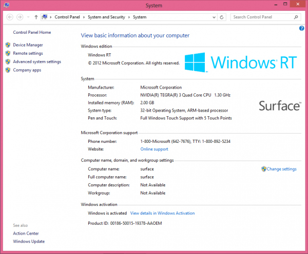The height and width of the screenshot is (254, 308).
Task: Click the Windows RT logo
Action: click(241, 62)
